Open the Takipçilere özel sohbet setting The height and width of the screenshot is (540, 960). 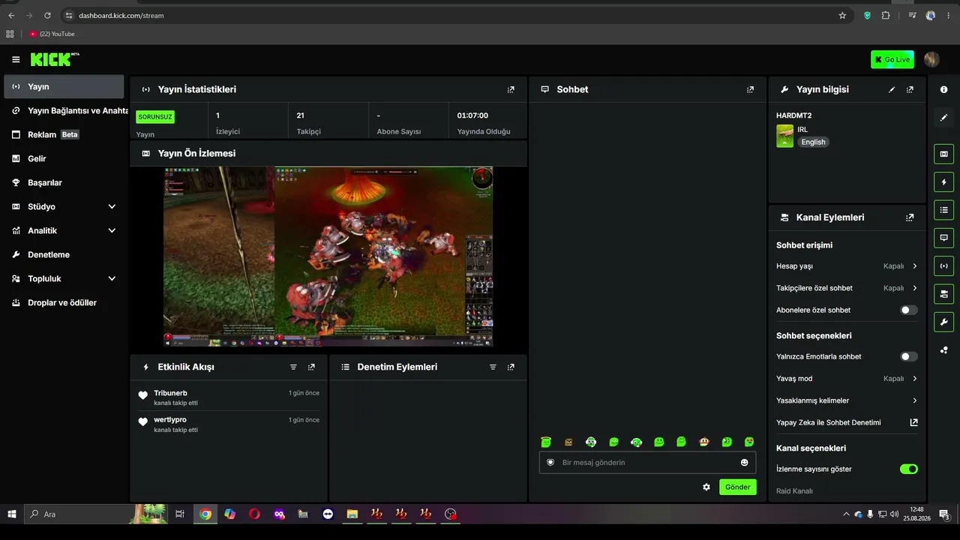click(847, 288)
